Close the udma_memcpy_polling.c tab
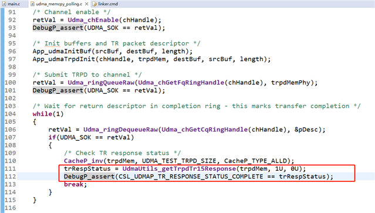The width and height of the screenshot is (375, 213). [87, 4]
